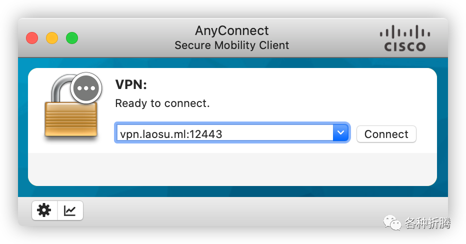Click the ellipsis status badge on padlock
The width and height of the screenshot is (466, 244).
click(86, 88)
